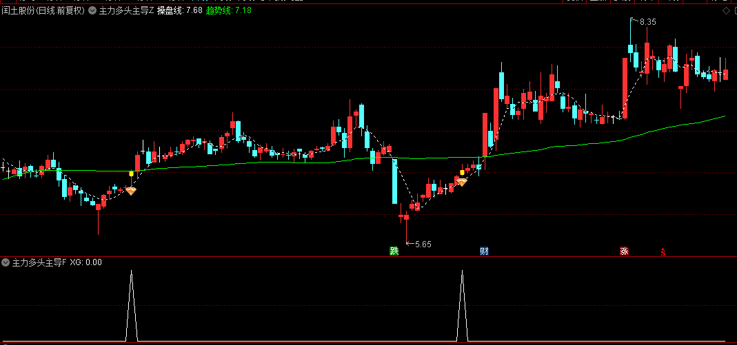Click the second orange diamond signal near 财
Viewport: 737px width, 345px height.
461,182
